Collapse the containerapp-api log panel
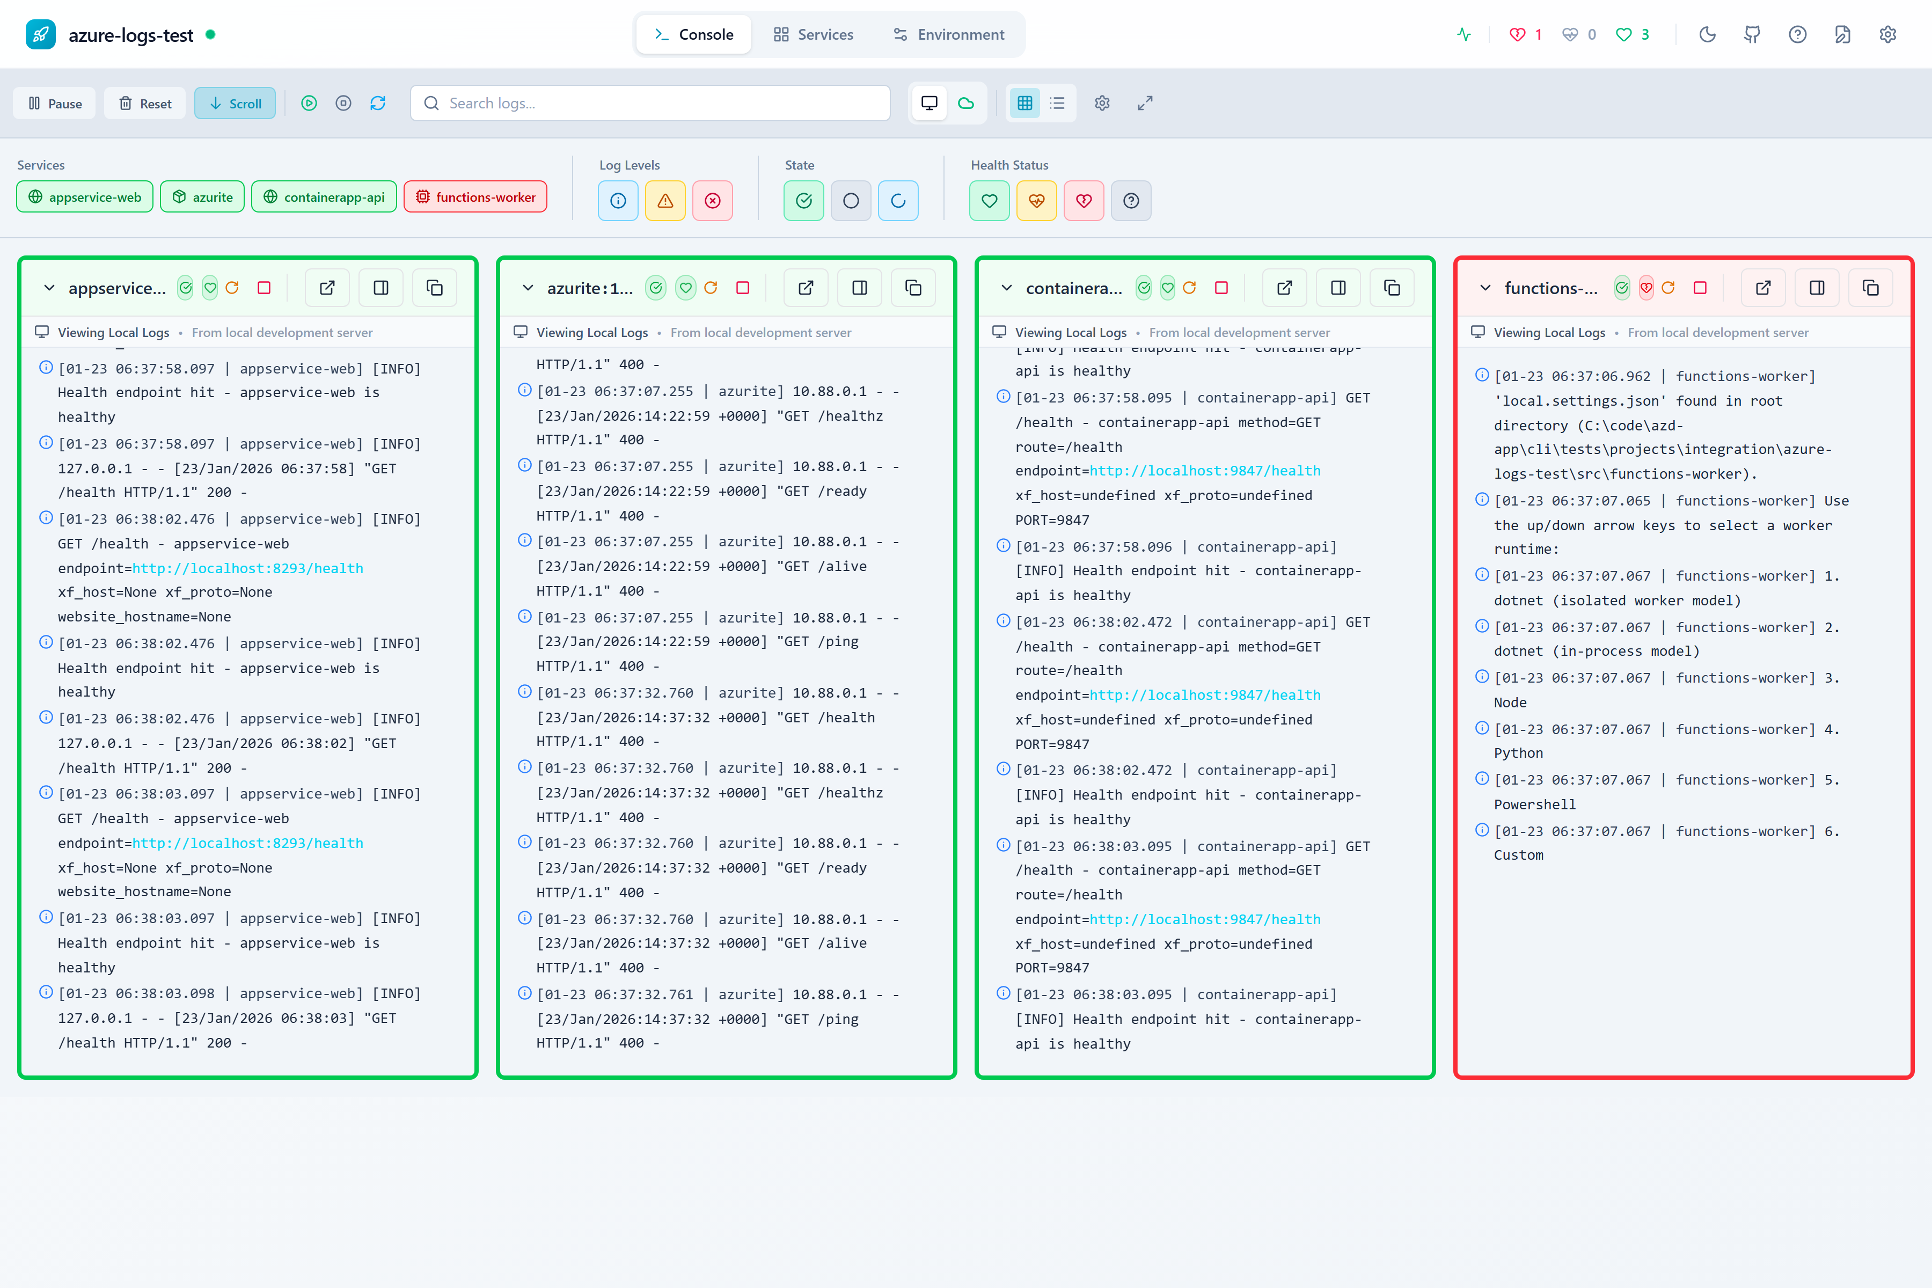 tap(1005, 288)
